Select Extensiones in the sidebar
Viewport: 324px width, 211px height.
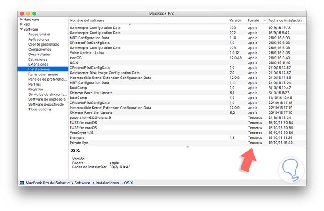pyautogui.click(x=38, y=64)
